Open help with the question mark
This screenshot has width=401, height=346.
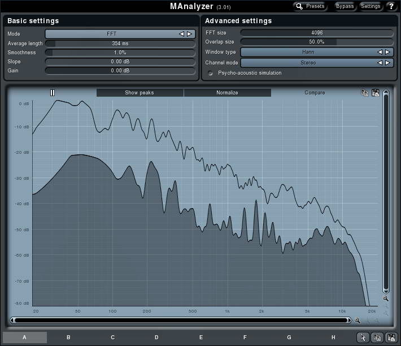(391, 6)
